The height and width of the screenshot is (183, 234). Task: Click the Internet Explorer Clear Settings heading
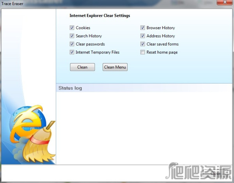[x=100, y=16]
